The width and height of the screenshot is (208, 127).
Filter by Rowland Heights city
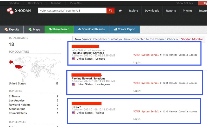tap(20, 105)
